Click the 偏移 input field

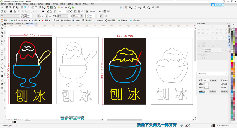(x=206, y=84)
